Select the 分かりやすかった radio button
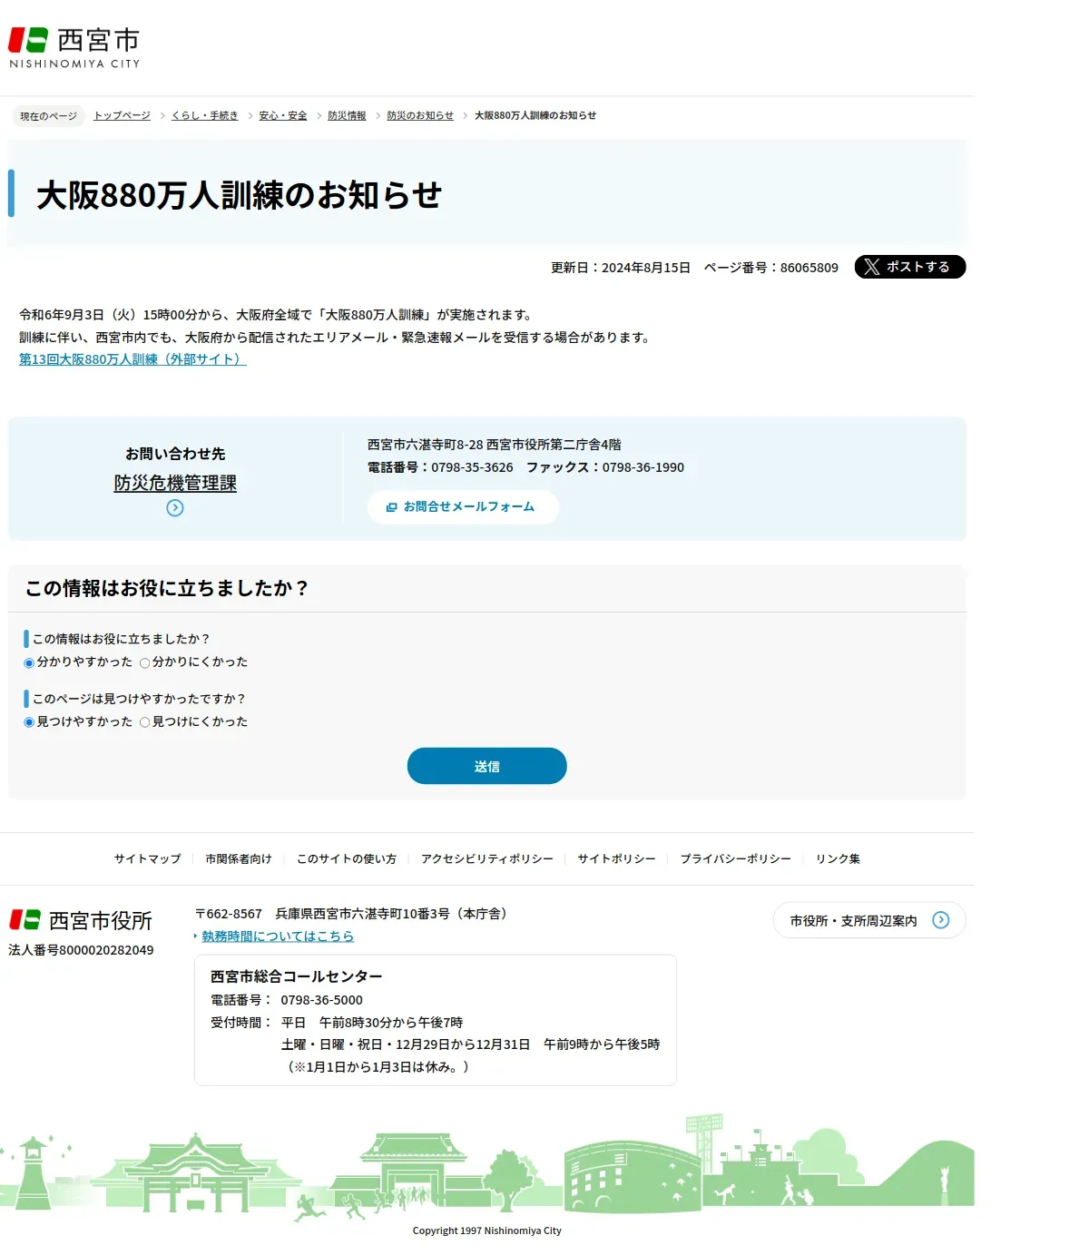Image resolution: width=1089 pixels, height=1255 pixels. (29, 663)
